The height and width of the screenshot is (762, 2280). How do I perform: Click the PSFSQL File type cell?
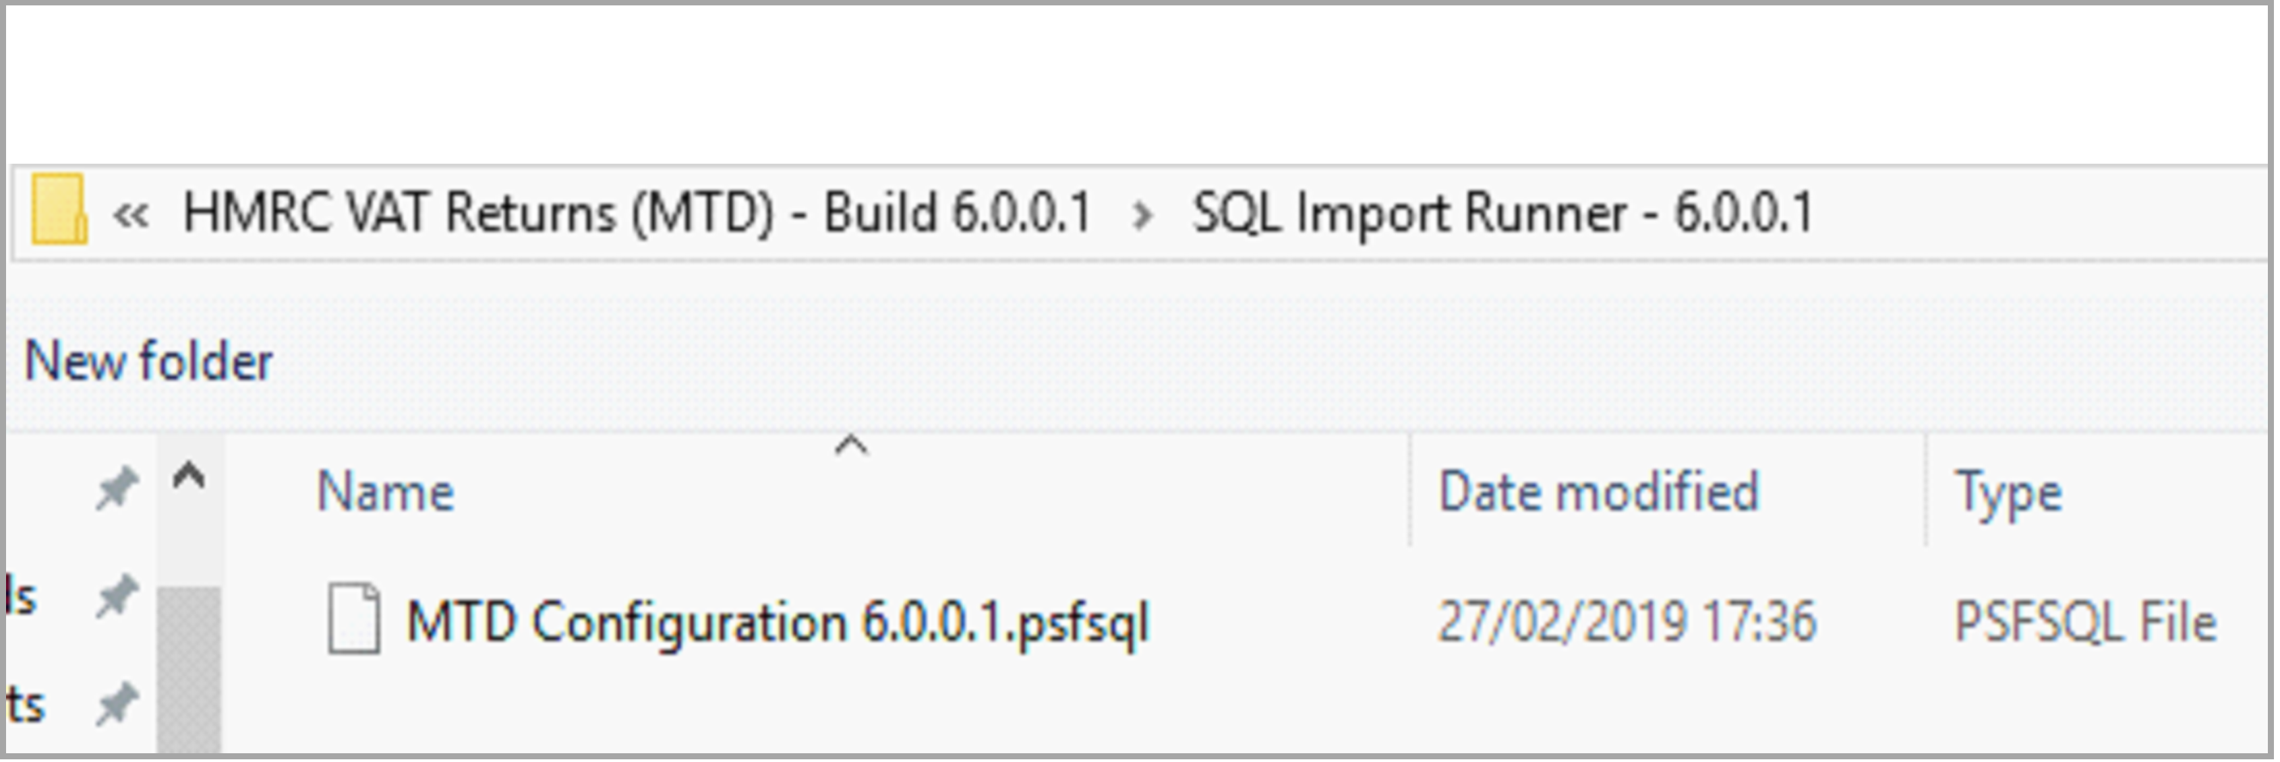2084,623
